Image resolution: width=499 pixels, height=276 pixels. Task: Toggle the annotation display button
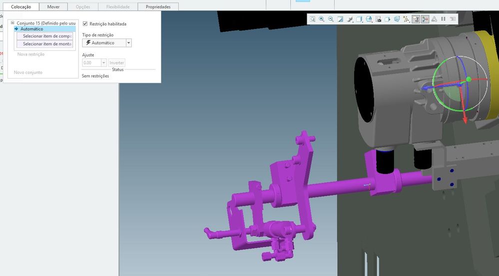(x=416, y=19)
